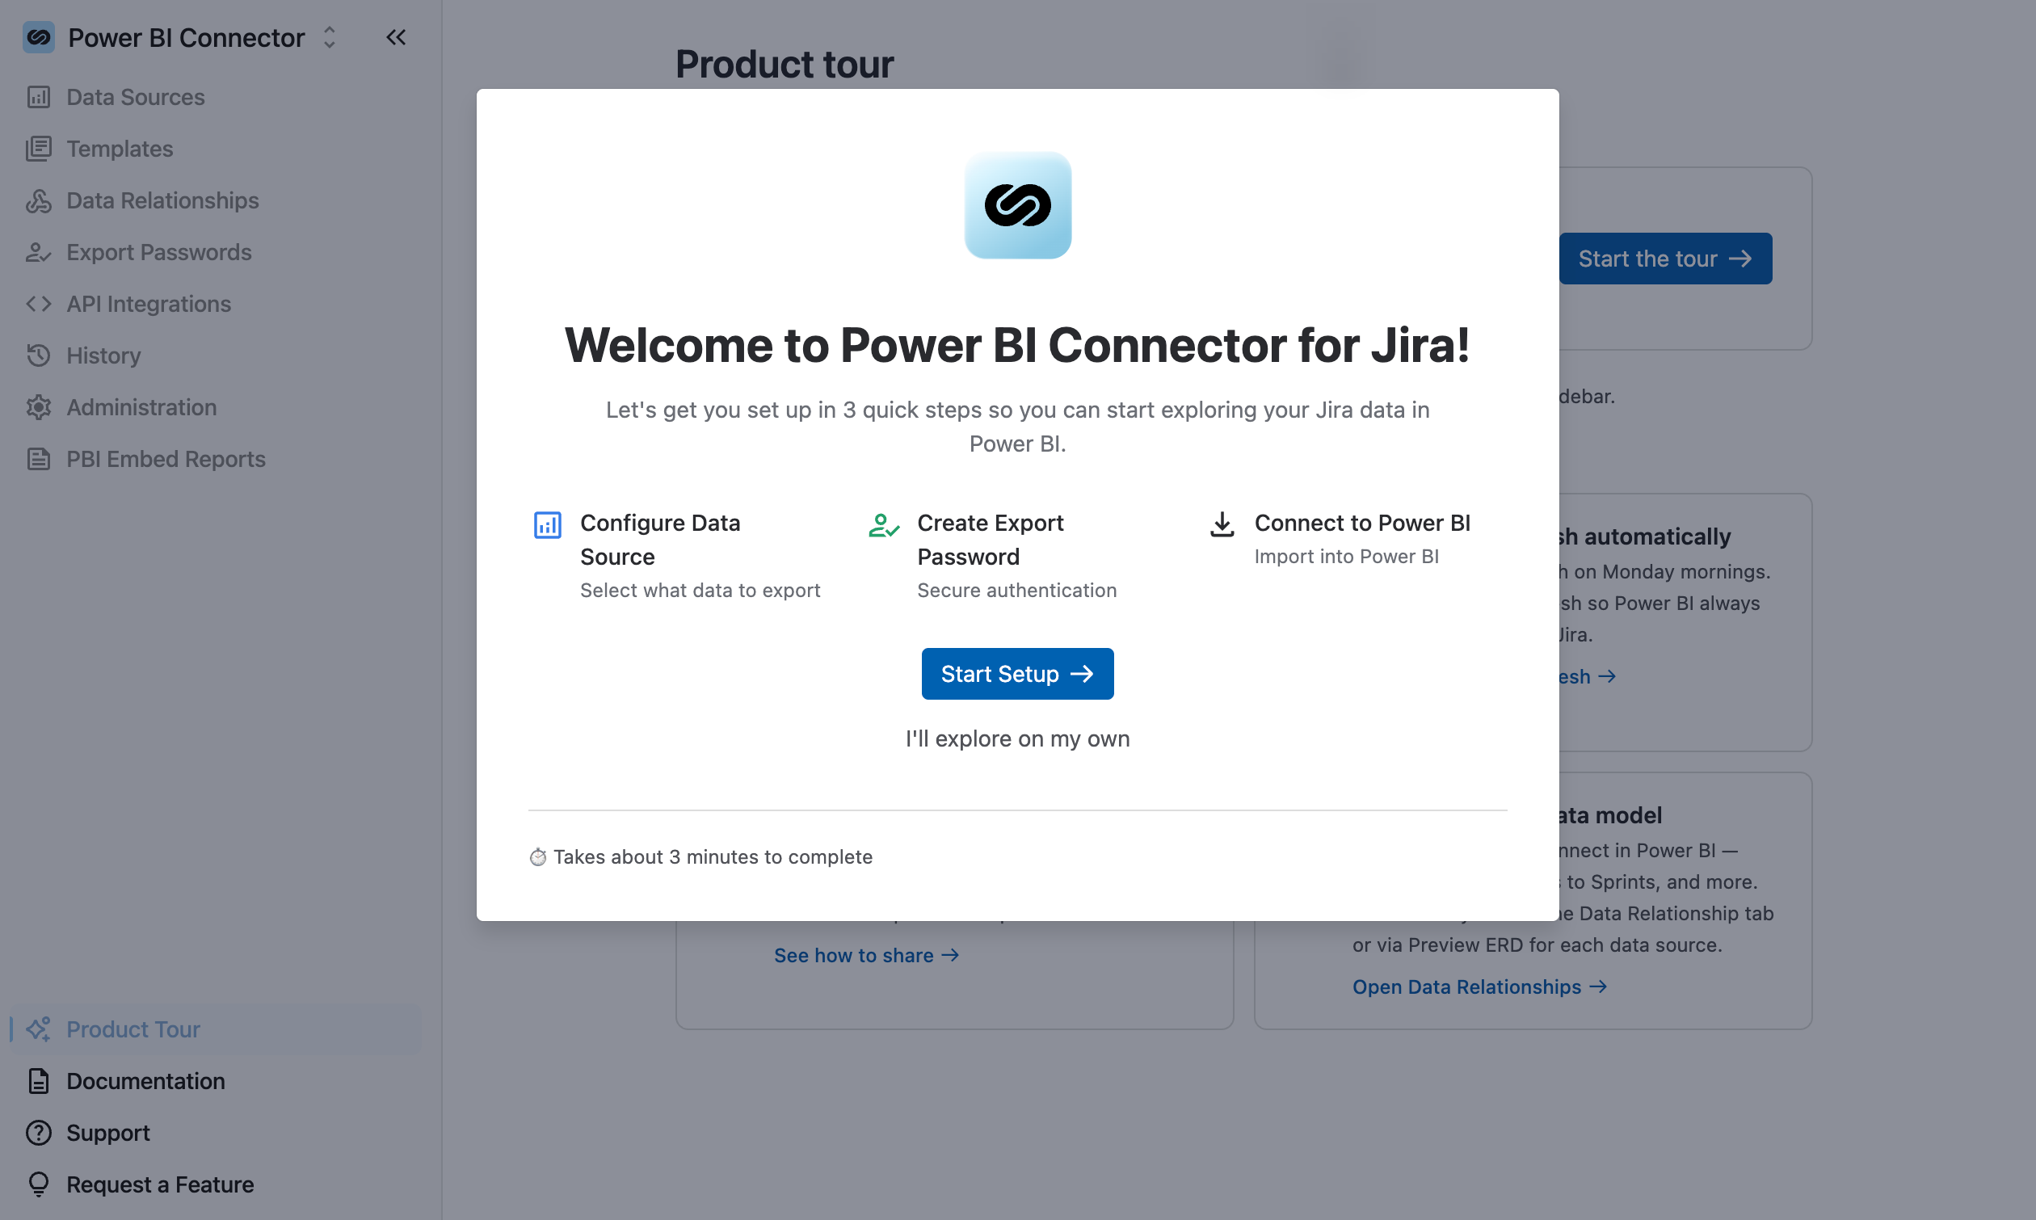Click the Create Export Password user icon
This screenshot has width=2036, height=1220.
tap(884, 524)
